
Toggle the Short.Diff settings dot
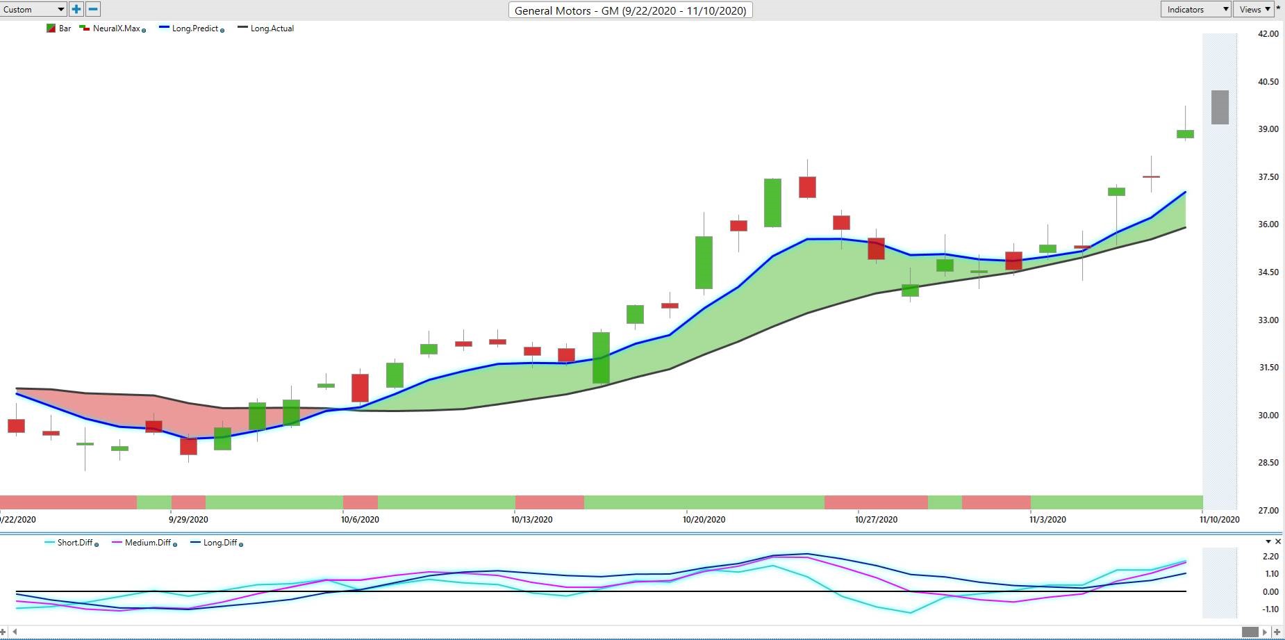[97, 544]
